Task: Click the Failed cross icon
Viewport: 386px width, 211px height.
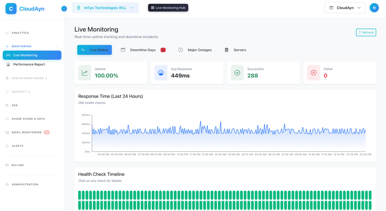Action: coord(313,73)
